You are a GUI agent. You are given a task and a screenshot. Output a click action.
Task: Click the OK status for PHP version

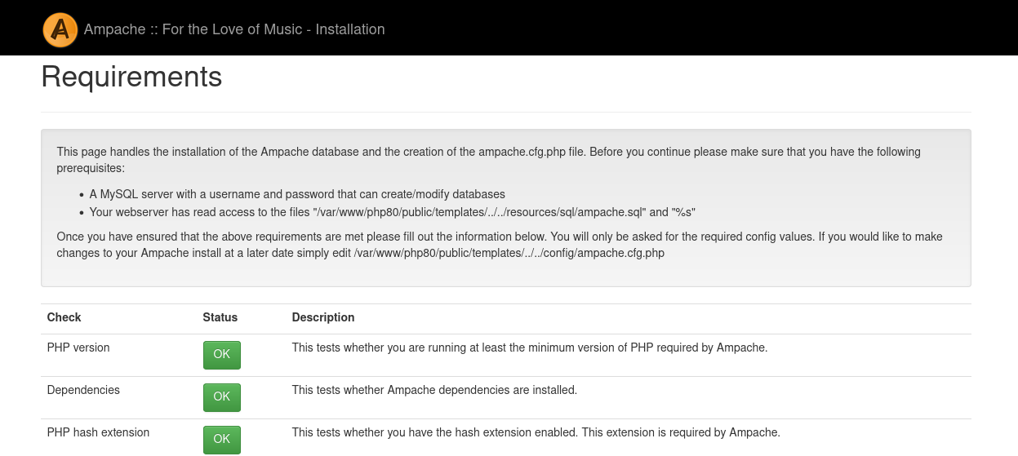222,355
